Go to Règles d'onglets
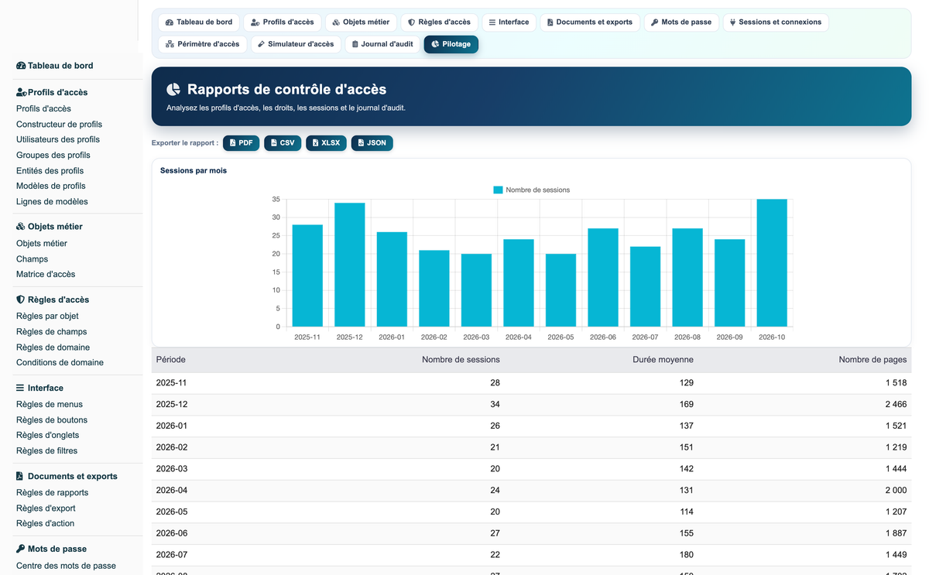 47,435
